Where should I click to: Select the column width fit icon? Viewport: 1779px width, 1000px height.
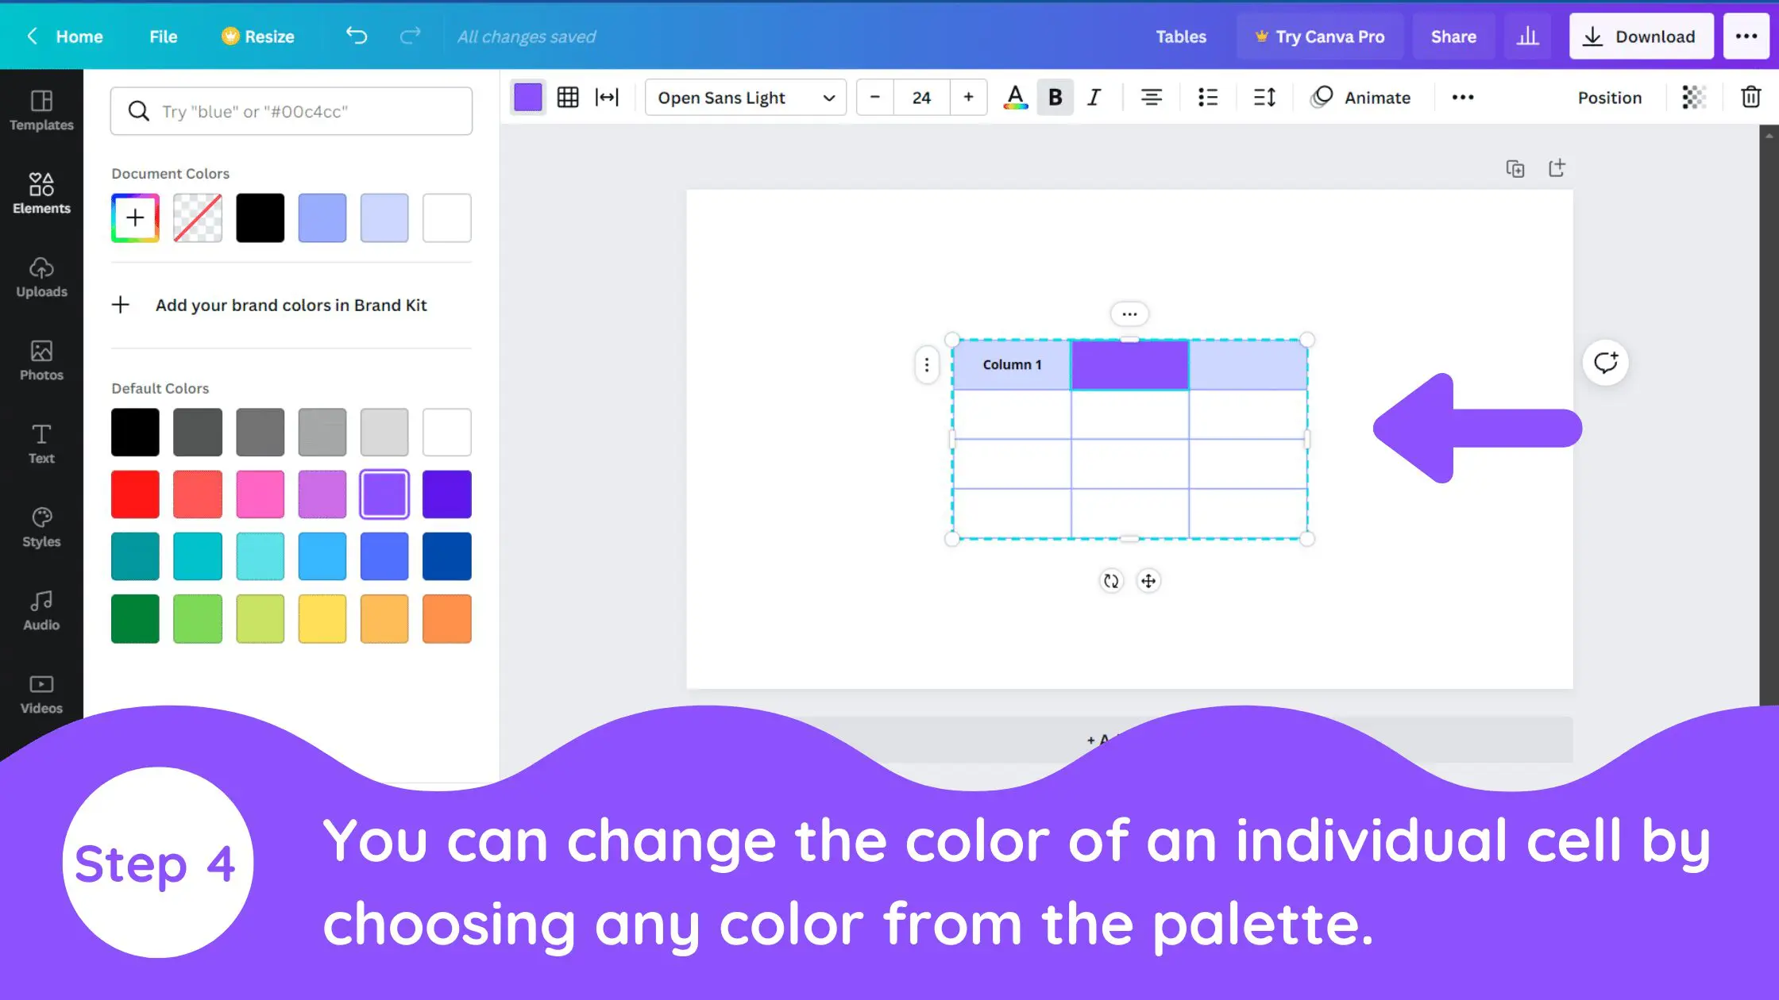[608, 98]
